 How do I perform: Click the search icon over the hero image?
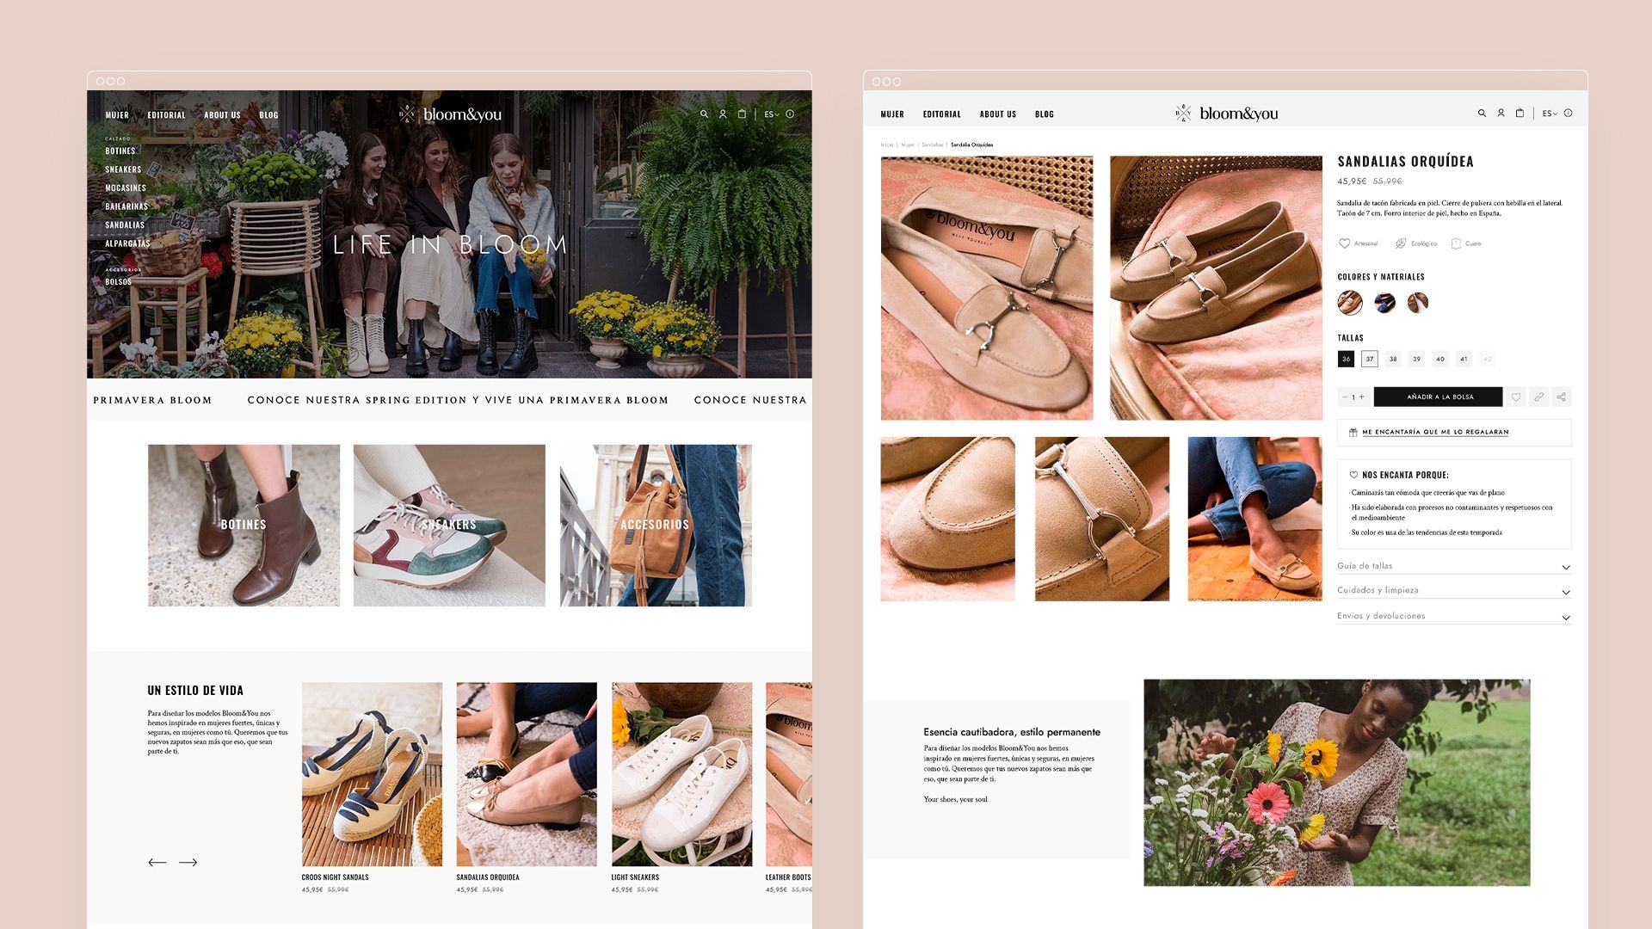[704, 114]
